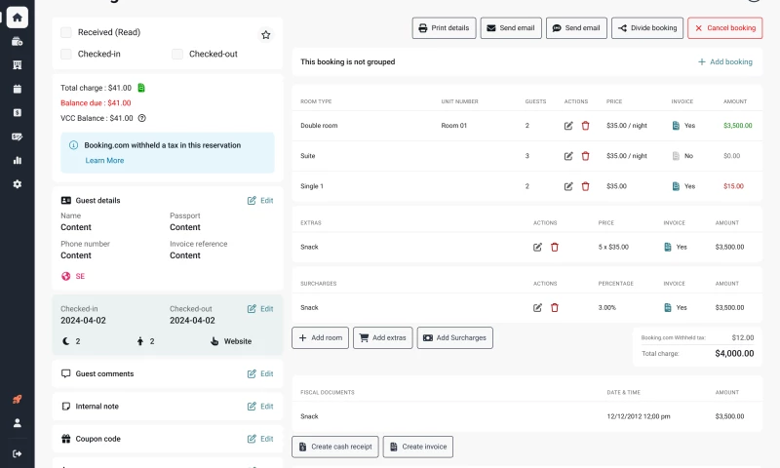Click VCC Balance help question icon
This screenshot has height=468, width=780.
pos(141,118)
